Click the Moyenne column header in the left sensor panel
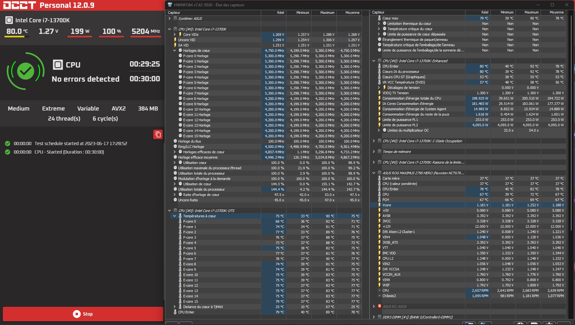This screenshot has height=325, width=575. 352,13
